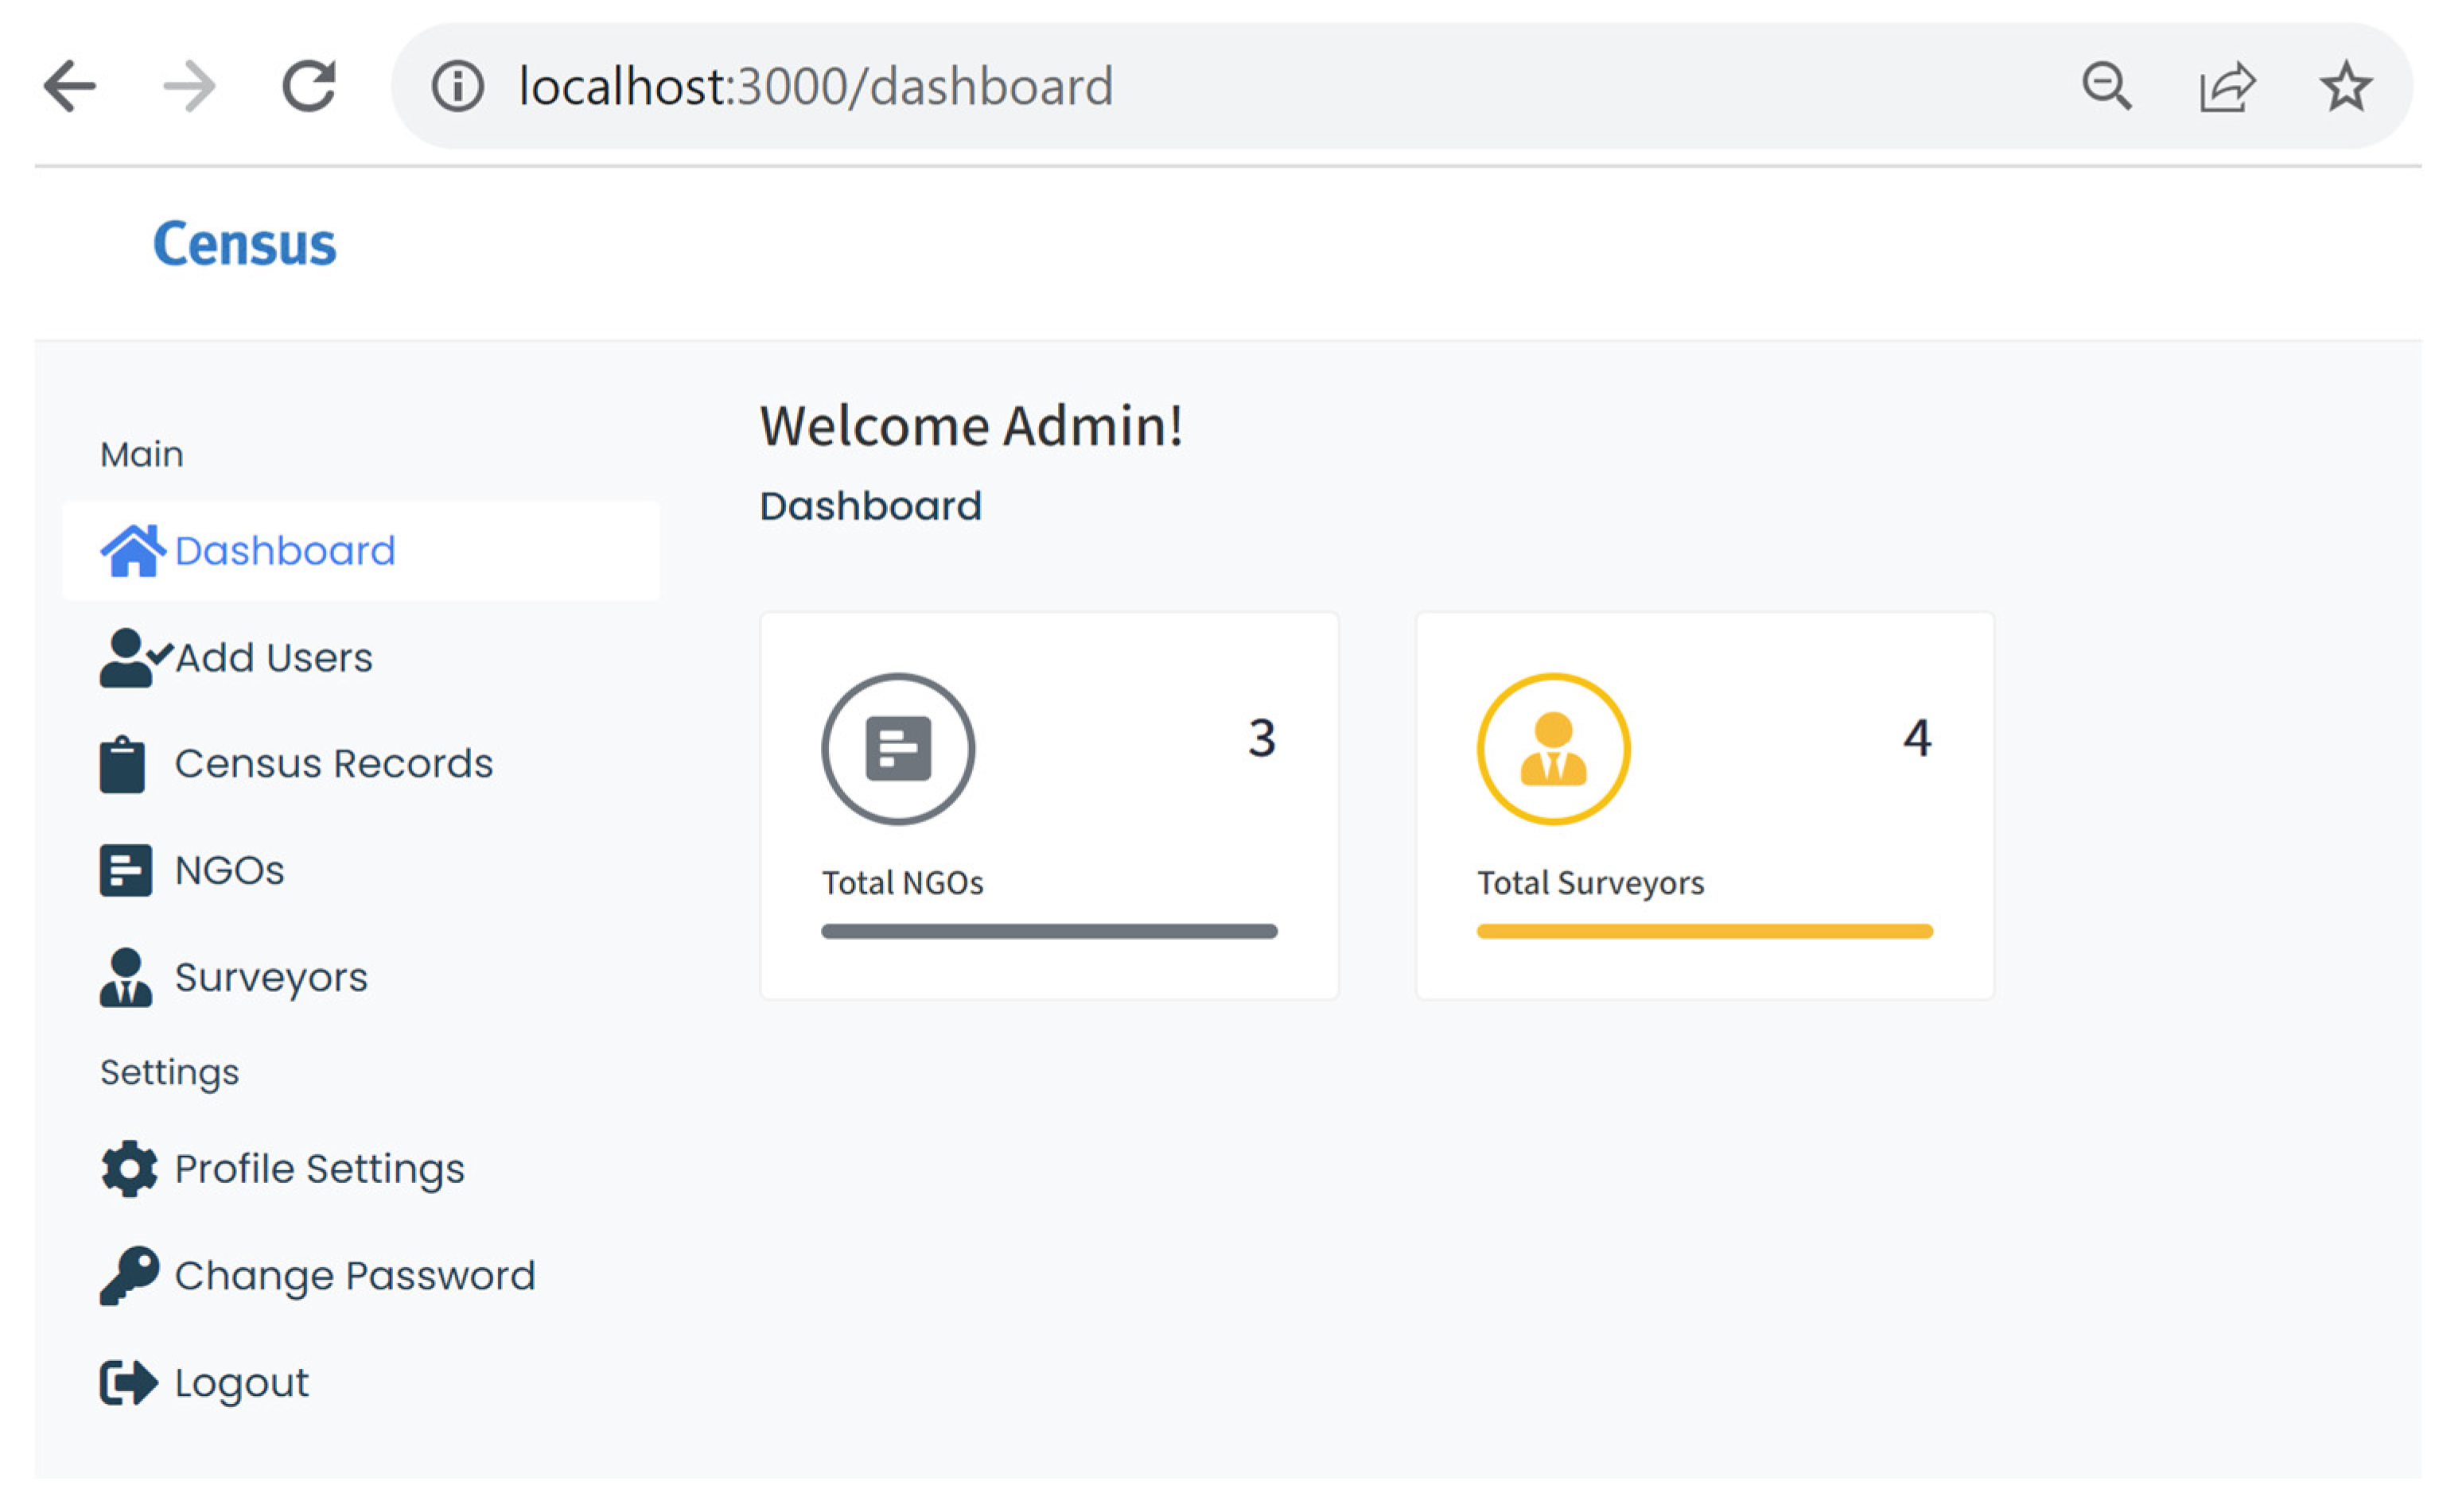Click the NGOs sidebar icon
The height and width of the screenshot is (1512, 2439).
[125, 871]
